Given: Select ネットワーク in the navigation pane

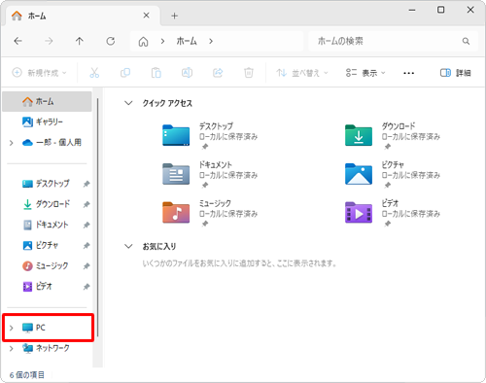Looking at the screenshot, I should click(46, 348).
